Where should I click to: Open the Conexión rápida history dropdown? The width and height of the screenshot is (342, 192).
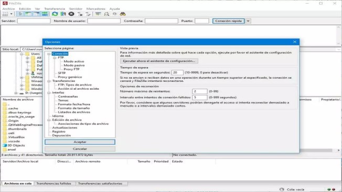pos(248,21)
